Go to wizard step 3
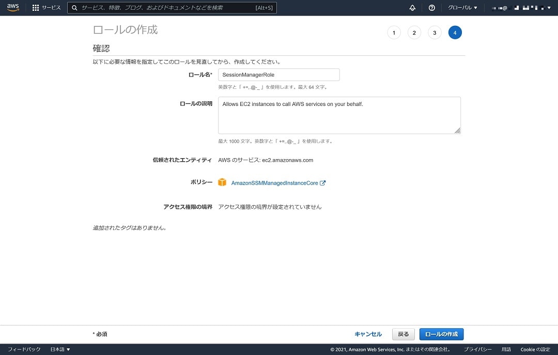The height and width of the screenshot is (355, 558). click(x=435, y=33)
